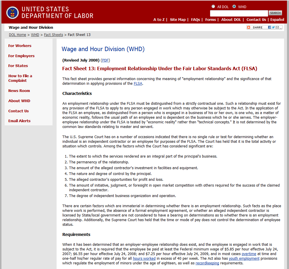The image size is (289, 269).
Task: Go to WHD breadcrumb link
Action: pyautogui.click(x=35, y=35)
